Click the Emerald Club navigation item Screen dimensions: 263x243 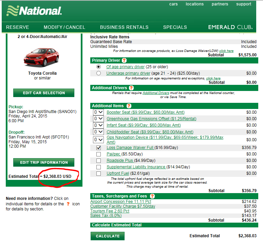coord(230,27)
